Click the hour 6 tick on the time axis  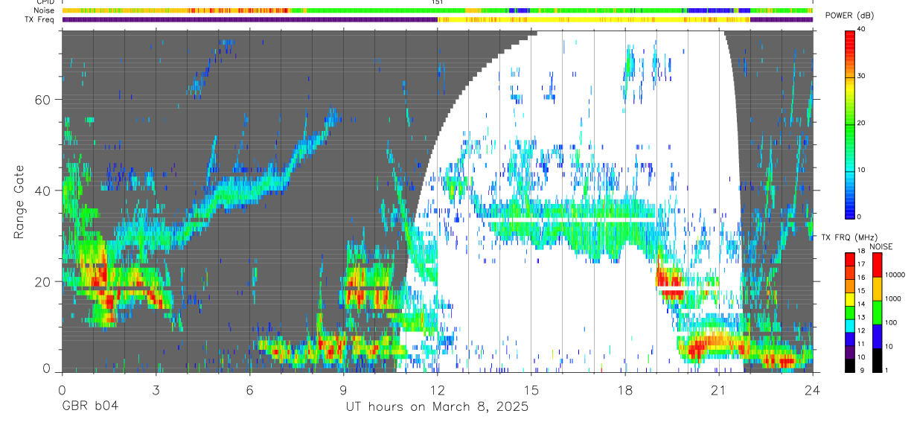click(249, 389)
